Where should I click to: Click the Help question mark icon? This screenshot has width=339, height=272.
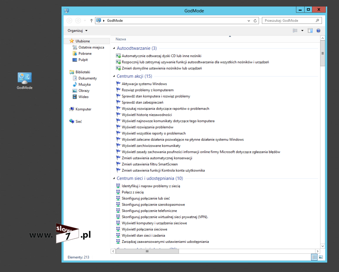point(318,31)
